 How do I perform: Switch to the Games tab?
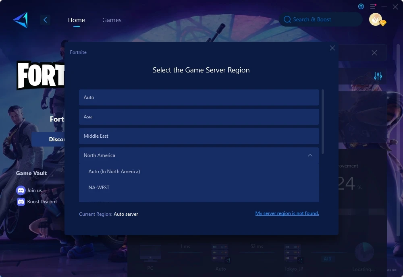(112, 20)
